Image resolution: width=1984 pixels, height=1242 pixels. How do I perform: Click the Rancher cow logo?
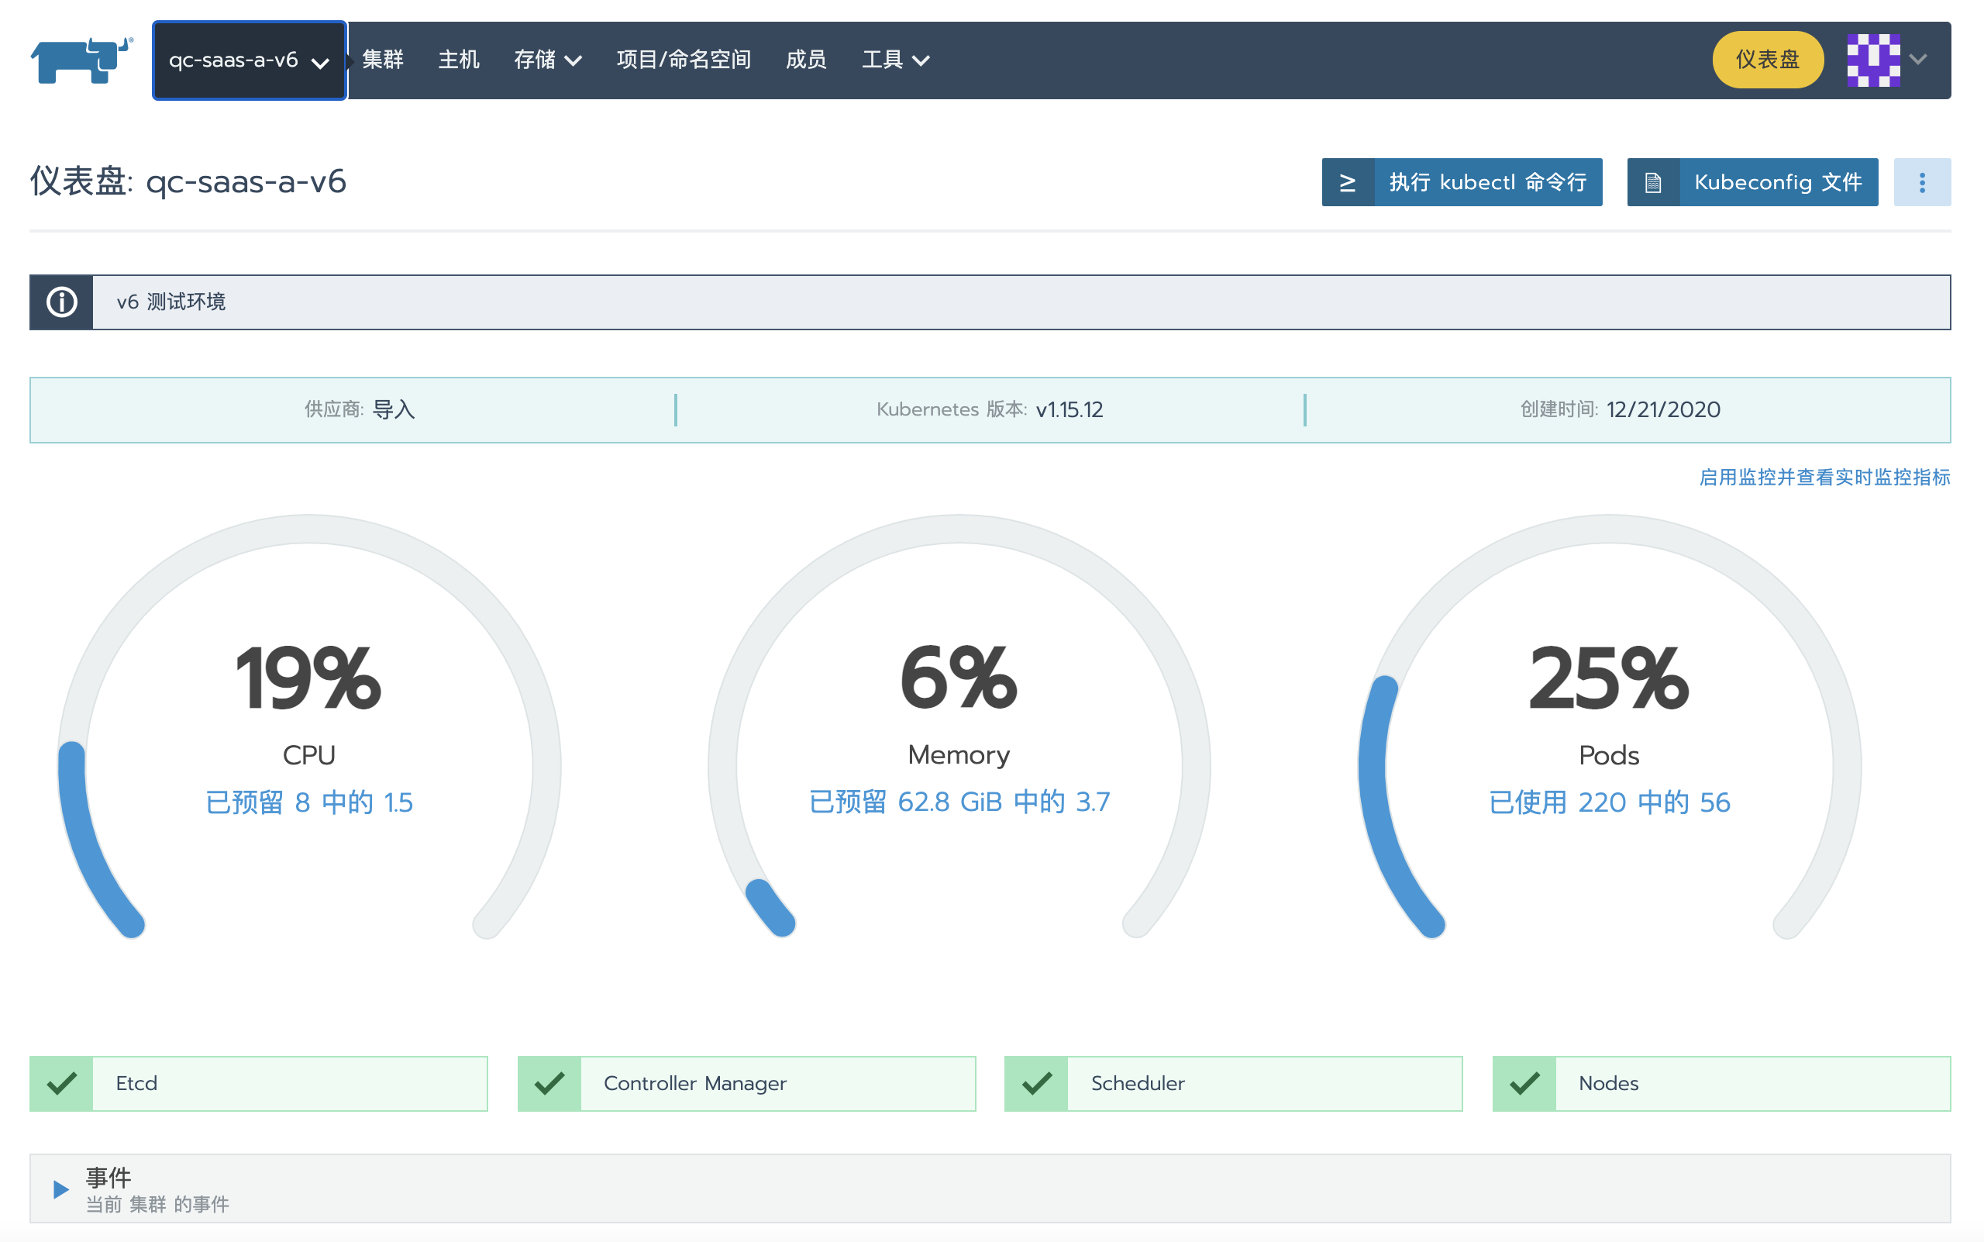tap(81, 60)
